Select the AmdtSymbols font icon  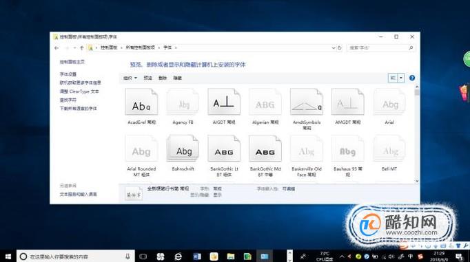tap(307, 102)
